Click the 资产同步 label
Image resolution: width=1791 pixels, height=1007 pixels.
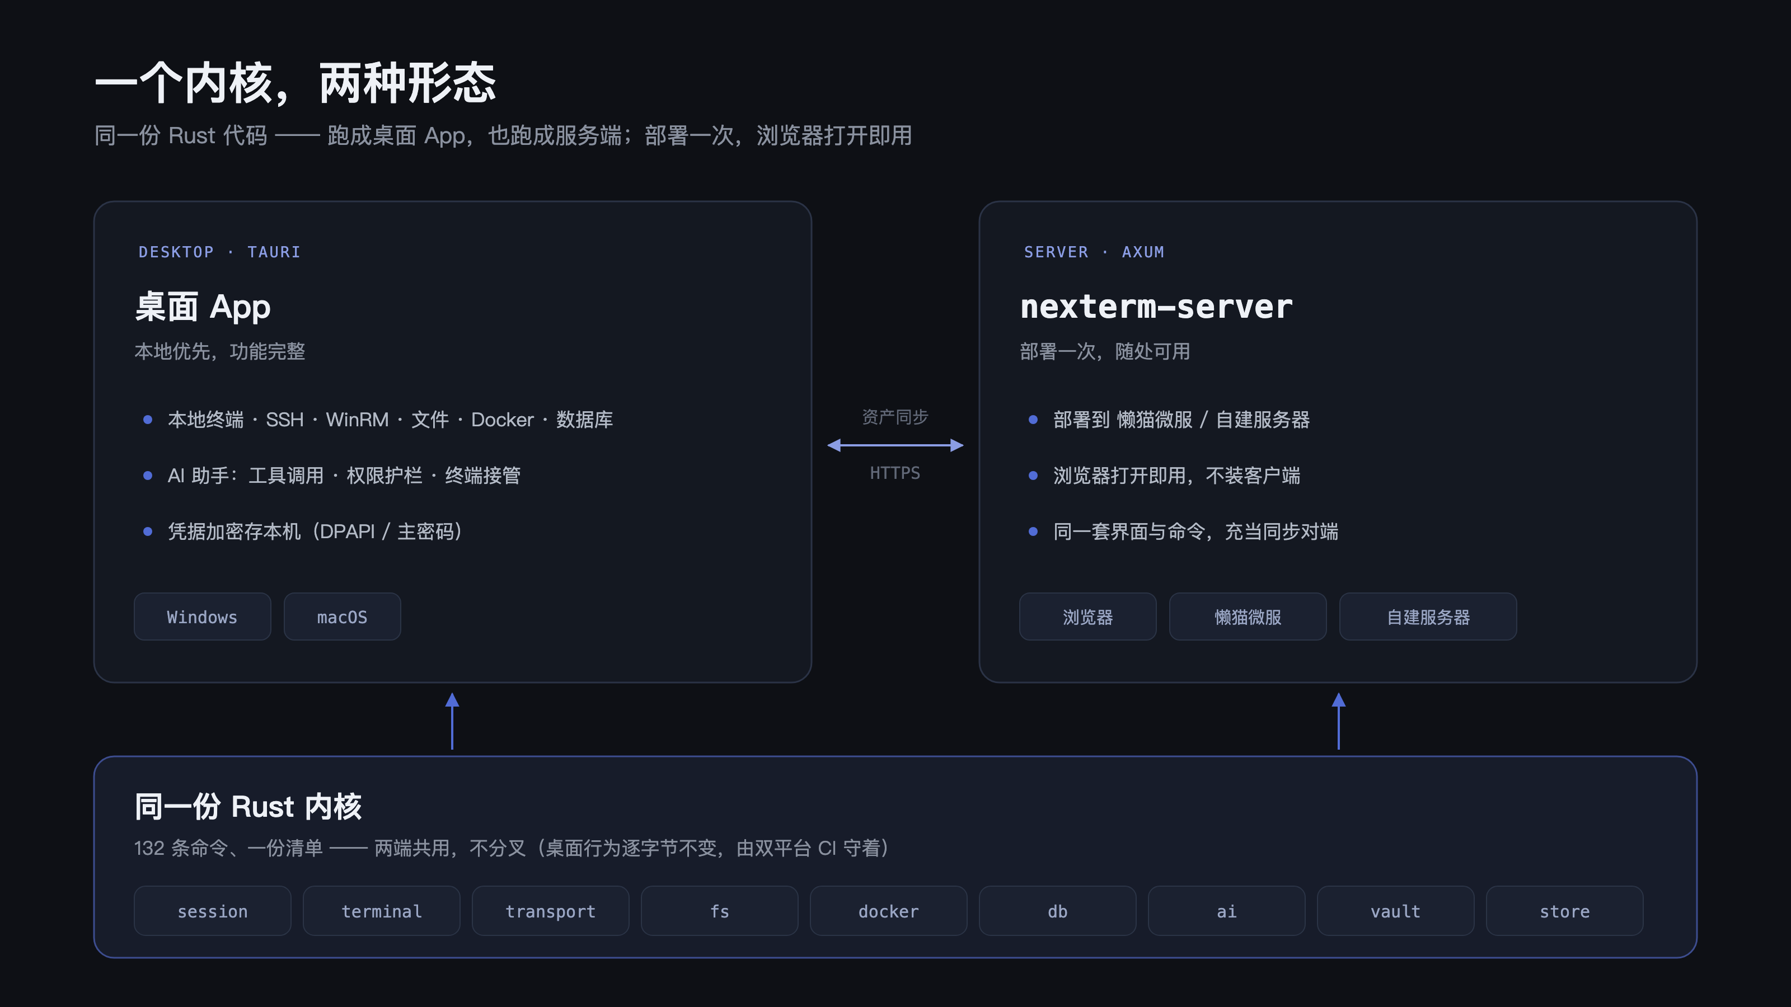(x=895, y=417)
